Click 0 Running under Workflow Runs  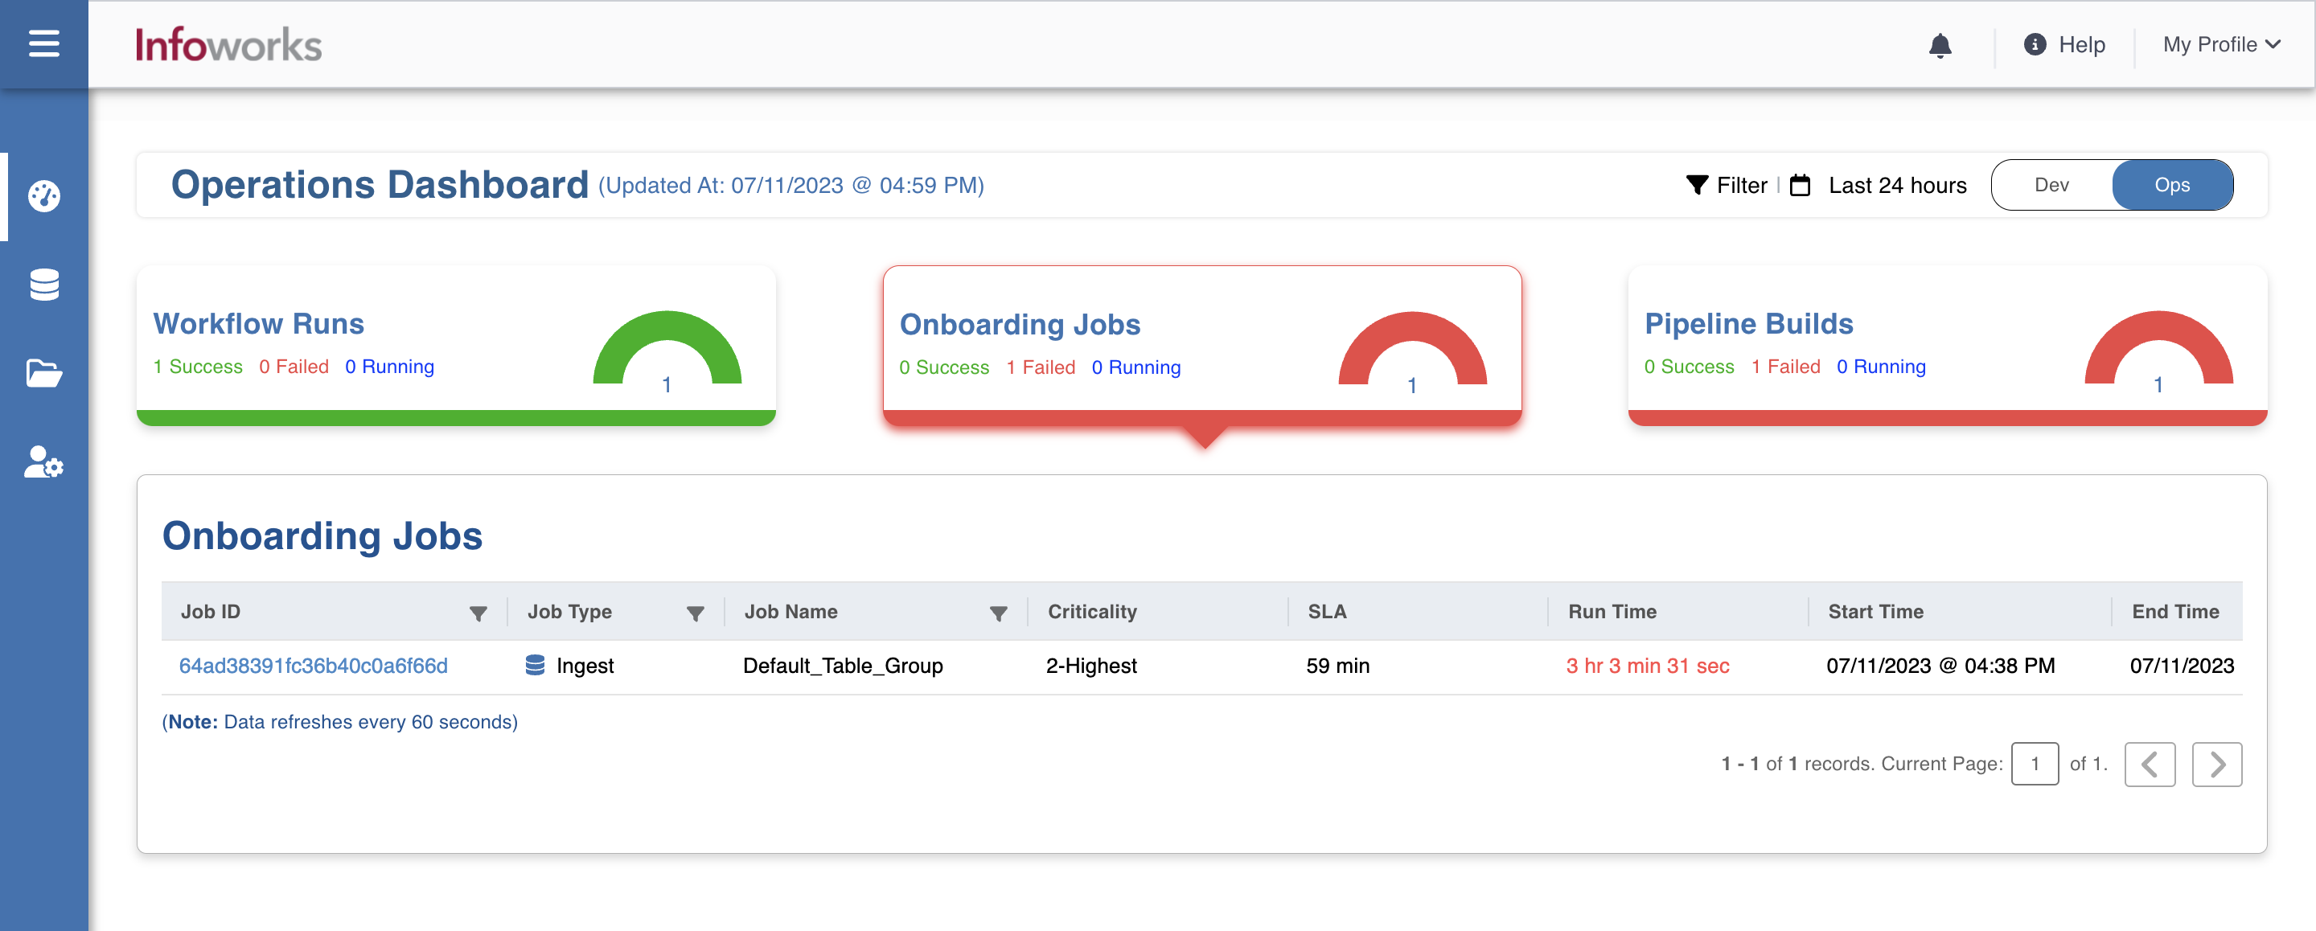pyautogui.click(x=389, y=367)
